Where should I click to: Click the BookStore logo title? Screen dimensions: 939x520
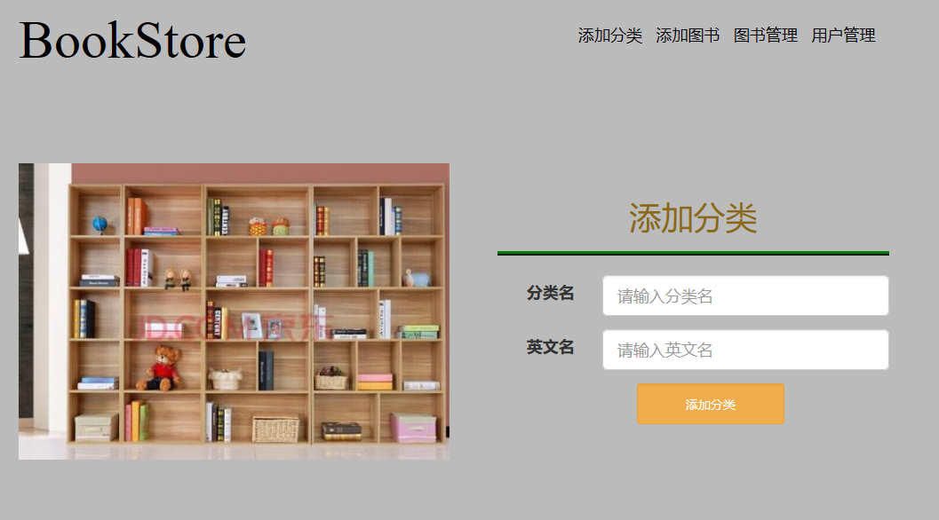point(132,40)
